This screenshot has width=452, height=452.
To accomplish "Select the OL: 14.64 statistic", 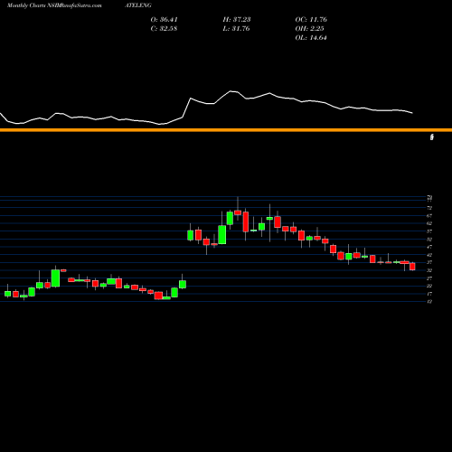I will pos(311,38).
